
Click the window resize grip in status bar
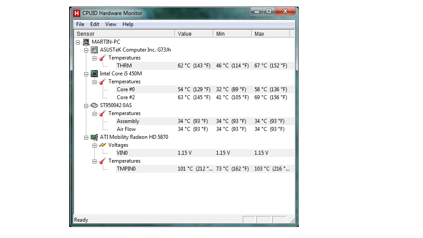[292, 220]
